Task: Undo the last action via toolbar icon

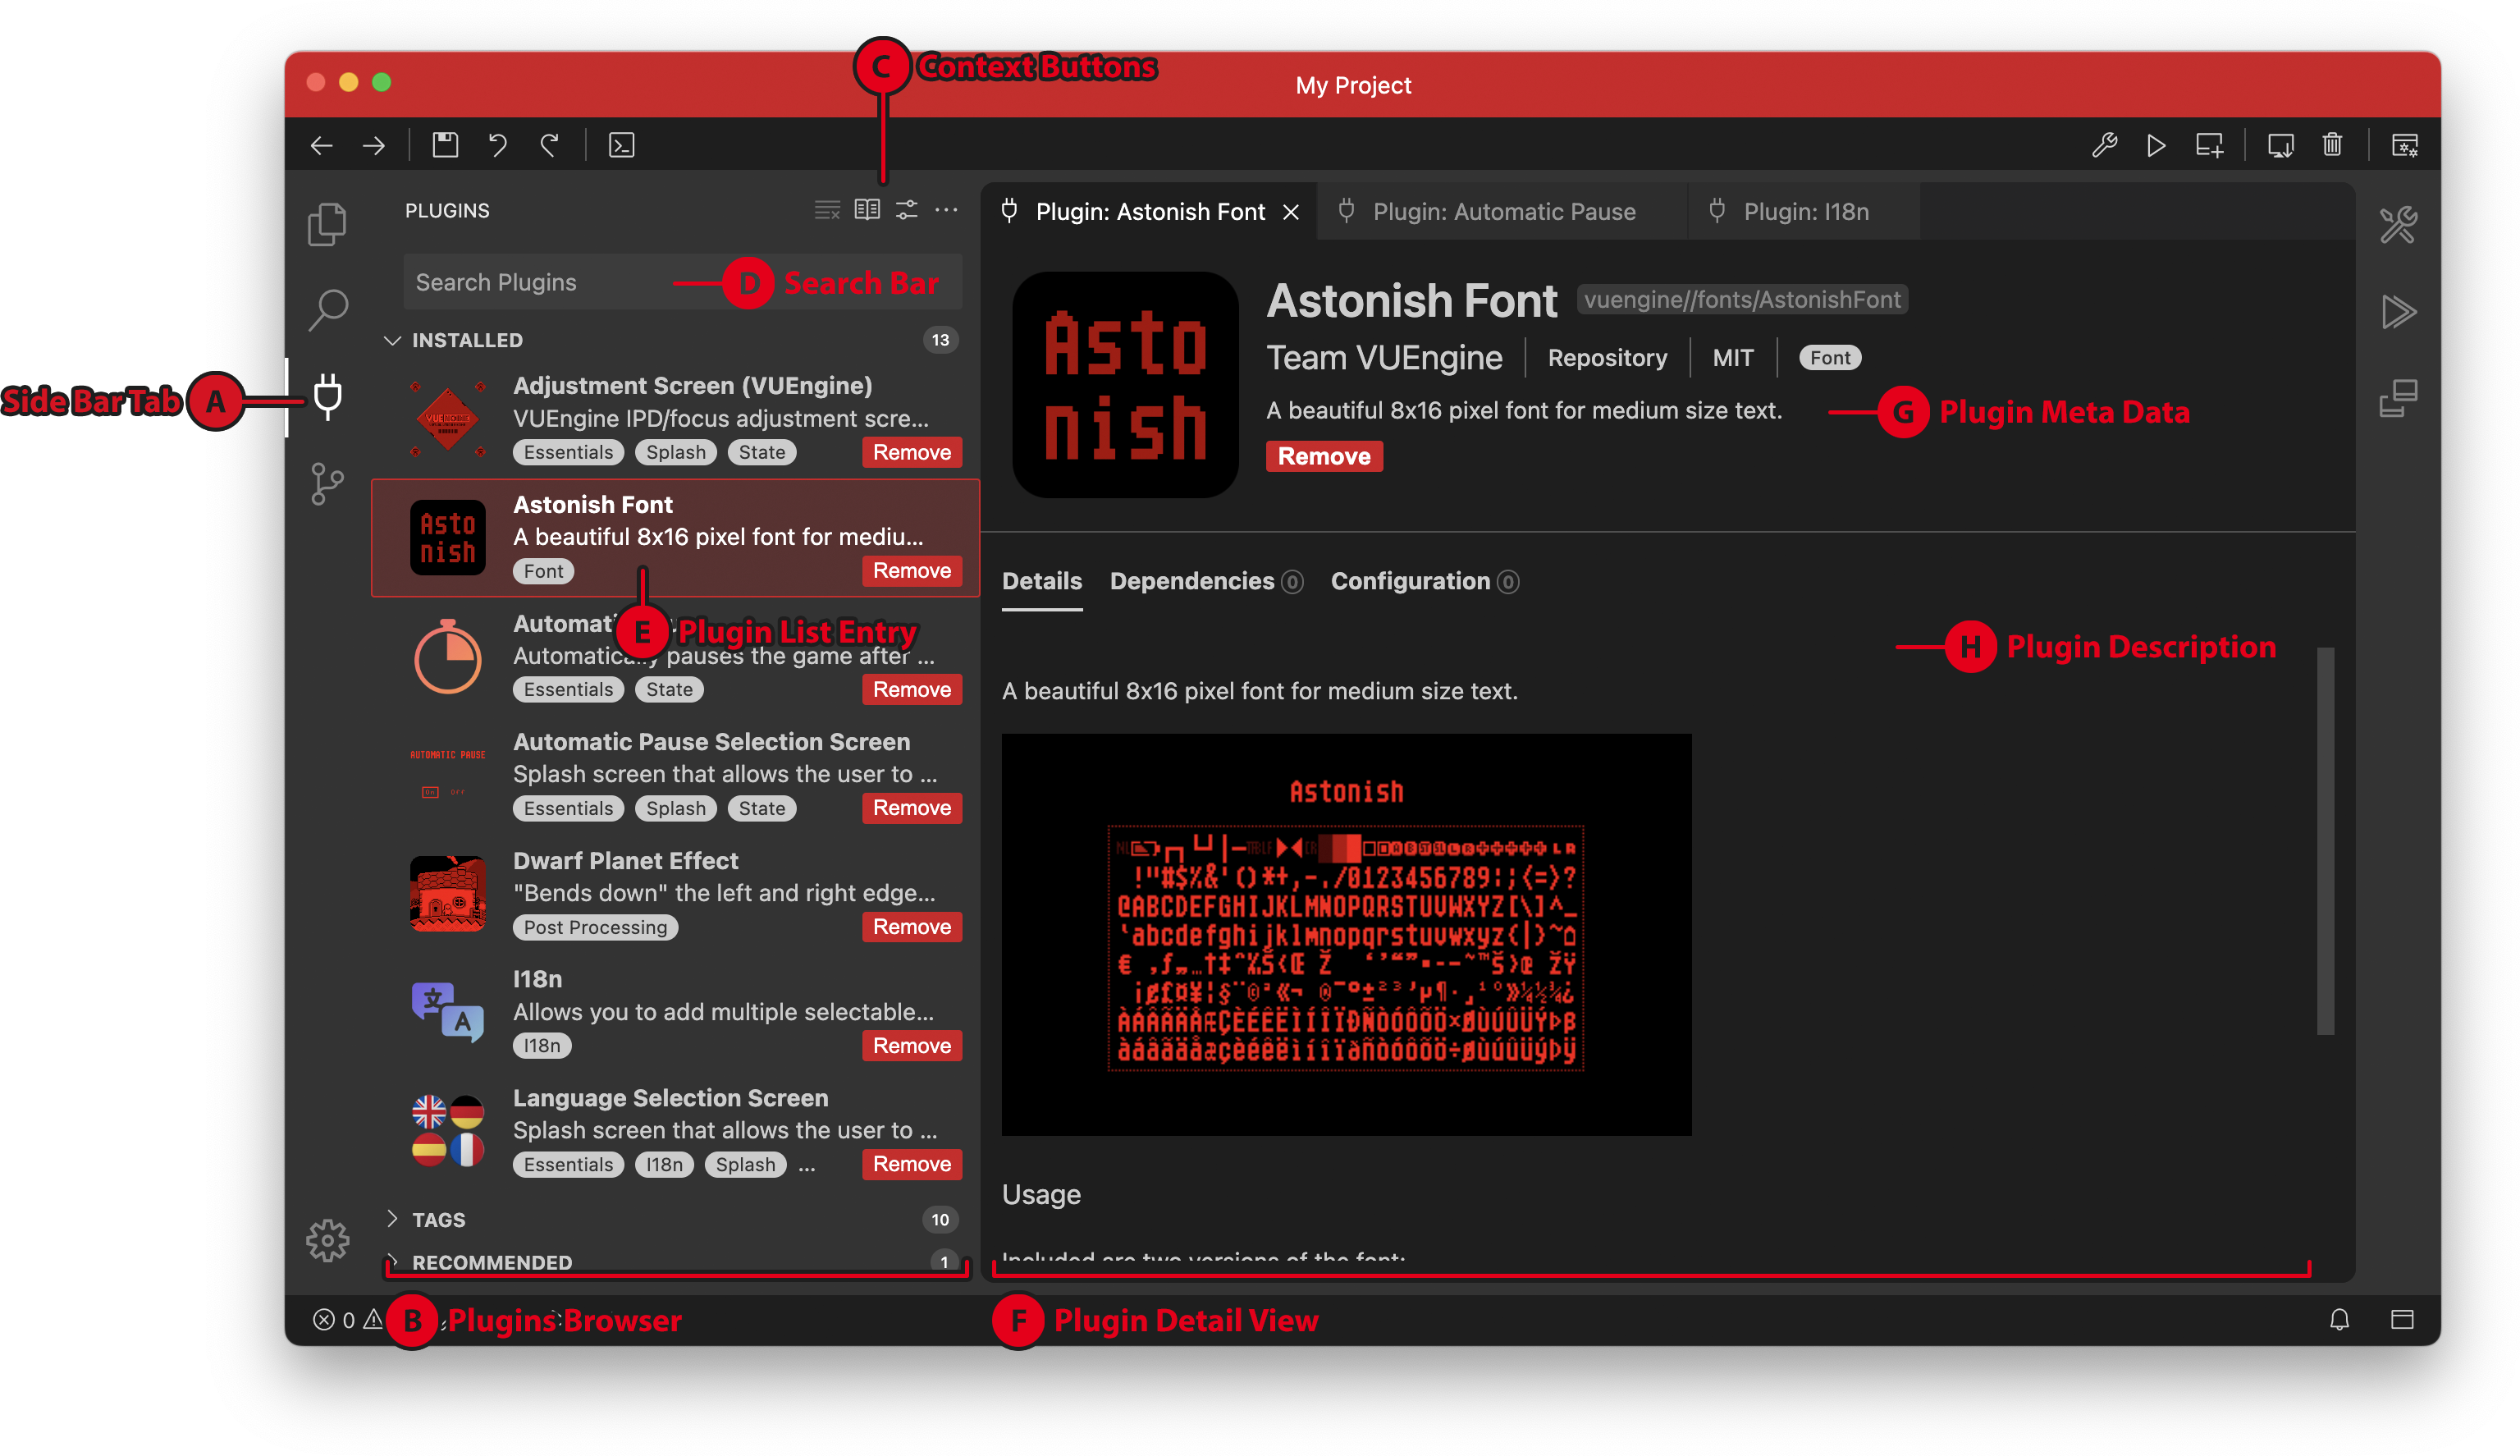Action: click(x=496, y=145)
